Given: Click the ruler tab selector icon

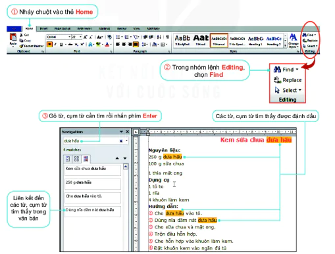Looking at the screenshot, I should pos(136,132).
